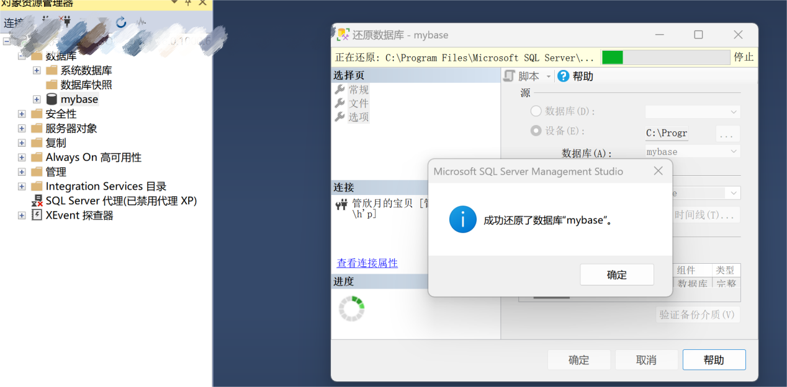The image size is (787, 387).
Task: Close the Microsoft SQL Server Management Studio message box
Action: point(659,171)
